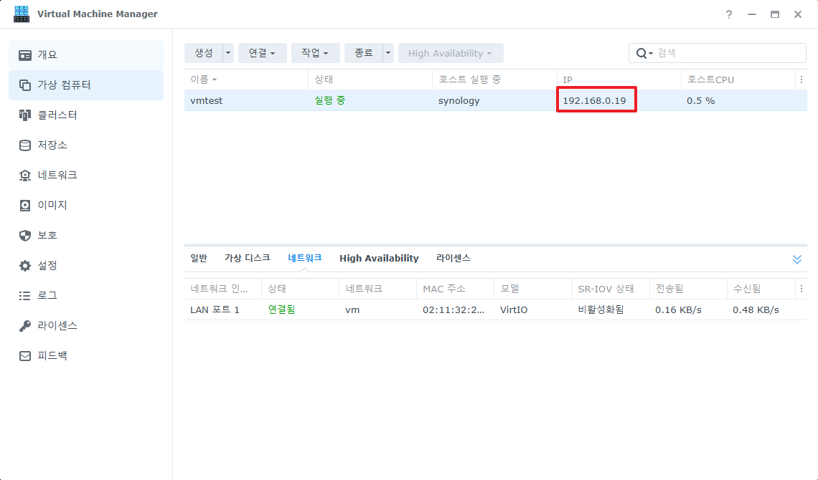The width and height of the screenshot is (818, 480).
Task: Select 개요 in the sidebar
Action: click(x=86, y=55)
